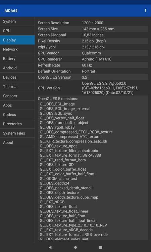Open the About section
Image resolution: width=151 pixels, height=252 pixels.
17,142
